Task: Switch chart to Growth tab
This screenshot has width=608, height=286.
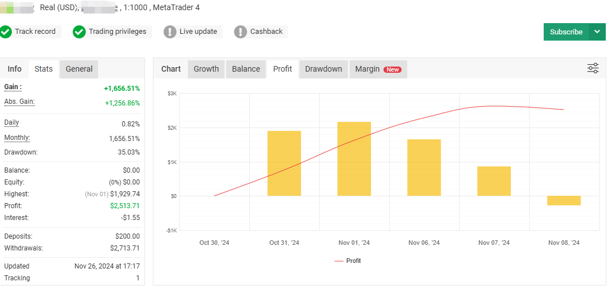Action: (x=206, y=69)
